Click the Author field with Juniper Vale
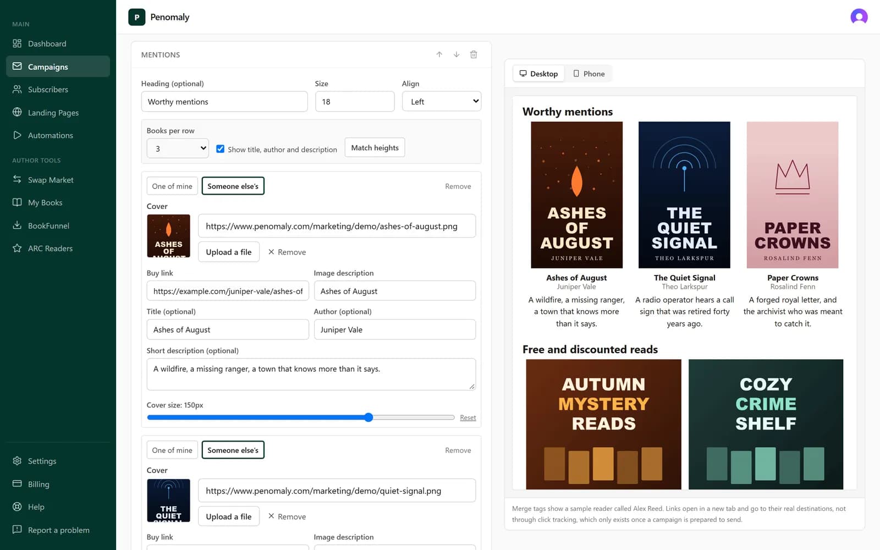 (x=395, y=329)
